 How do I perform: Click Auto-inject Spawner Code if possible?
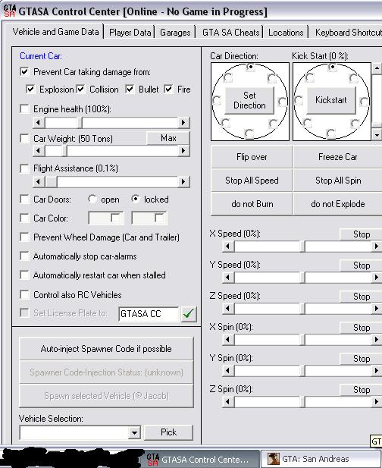point(106,349)
